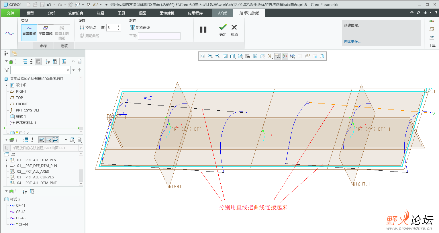Toggle the Control Points (控制点) option
Viewport: 439px width, 233px height.
pos(88,28)
